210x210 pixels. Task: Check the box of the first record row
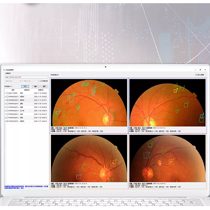(x=7, y=93)
